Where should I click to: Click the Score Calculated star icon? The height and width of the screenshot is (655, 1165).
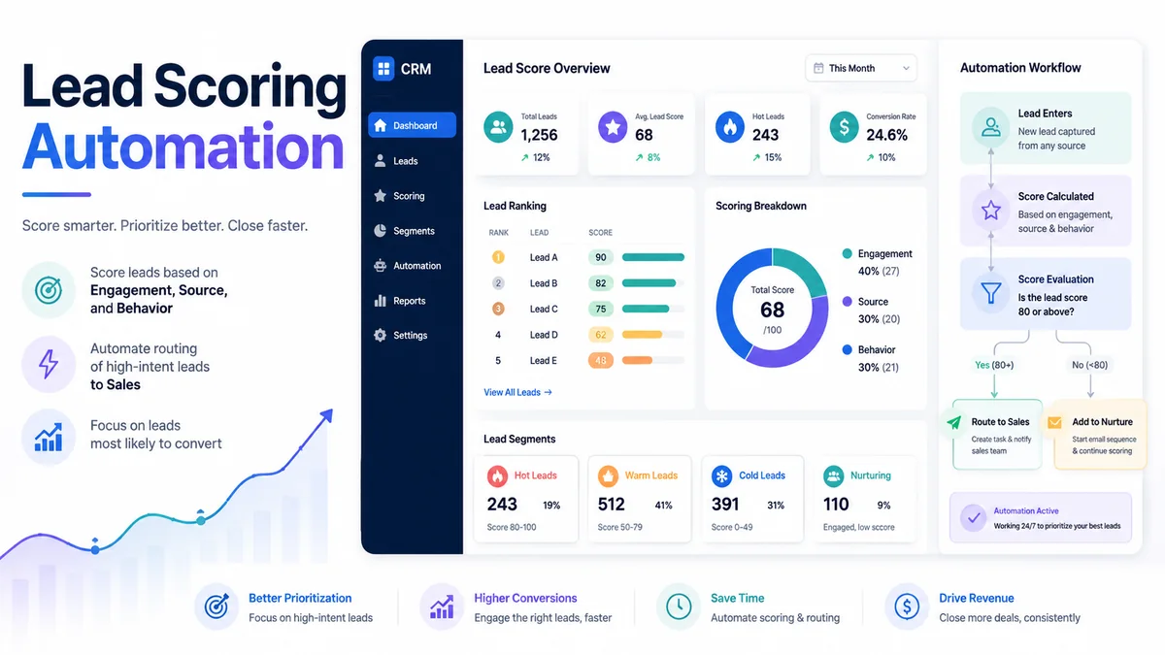coord(991,210)
